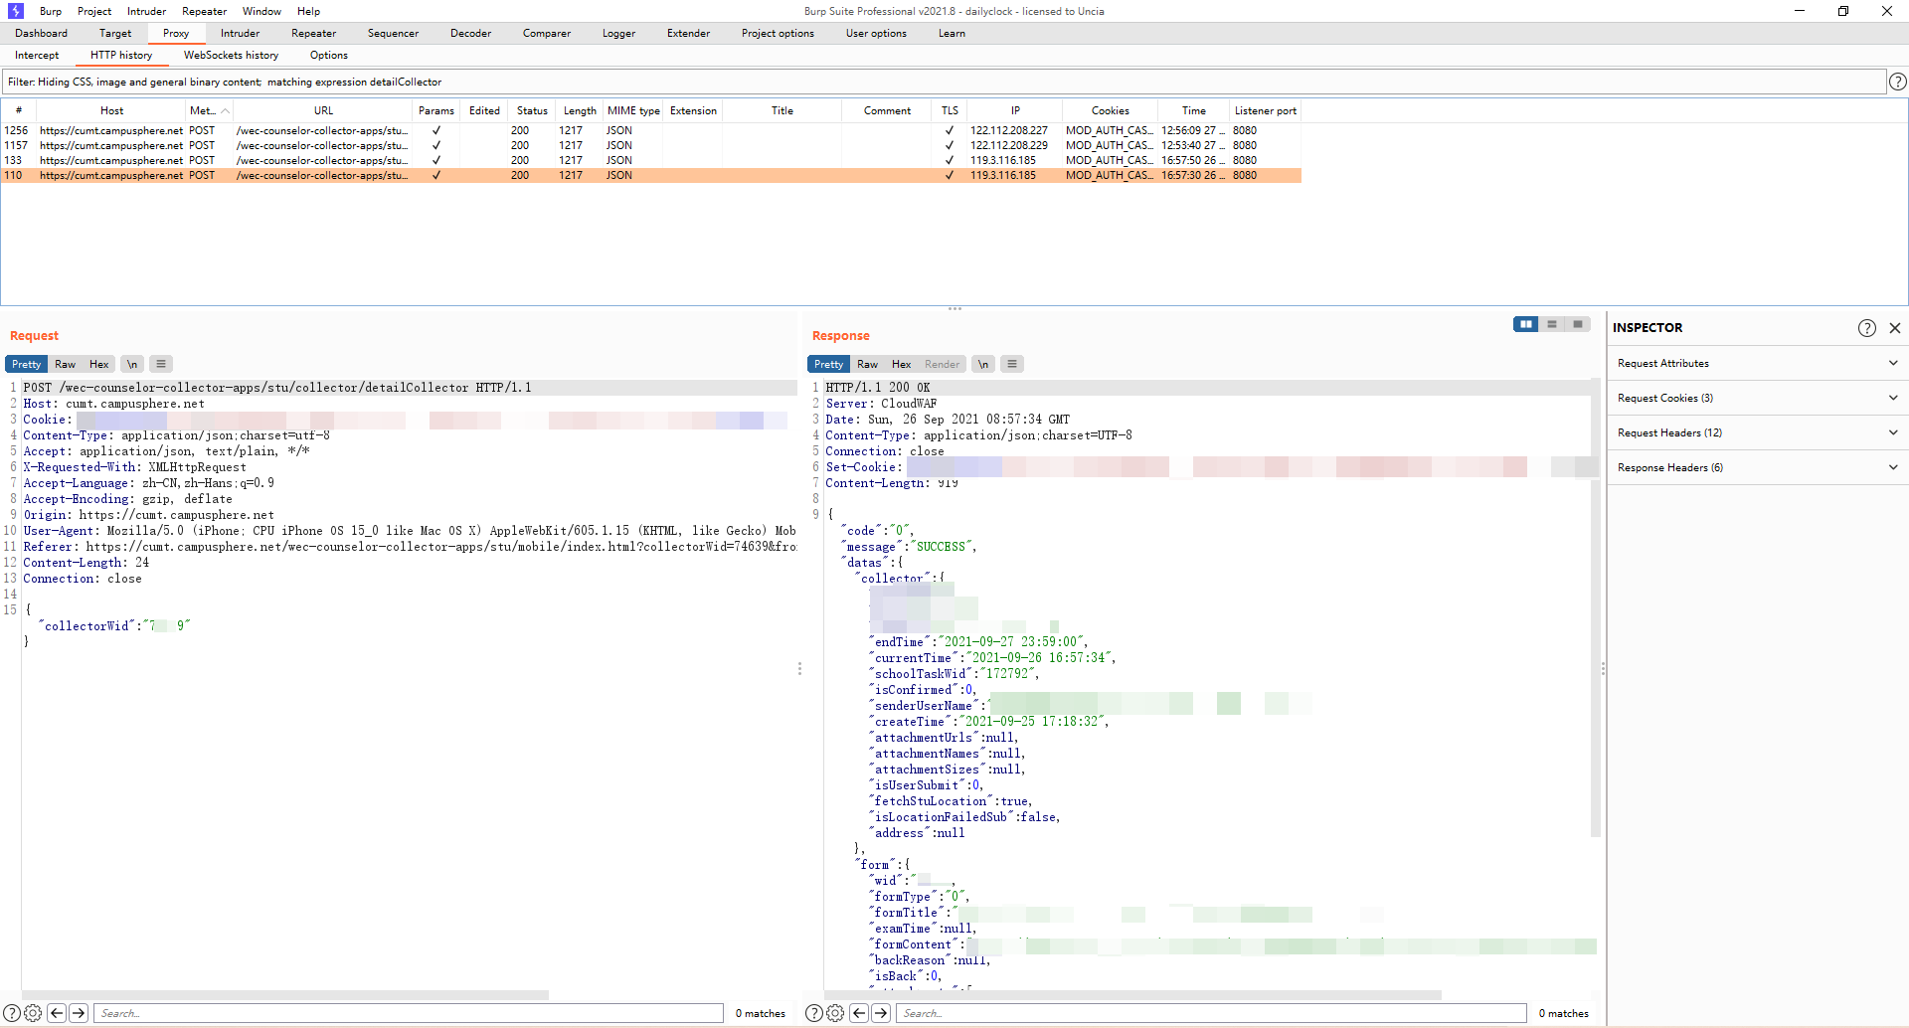
Task: Expand Request Attributes section
Action: pyautogui.click(x=1758, y=363)
